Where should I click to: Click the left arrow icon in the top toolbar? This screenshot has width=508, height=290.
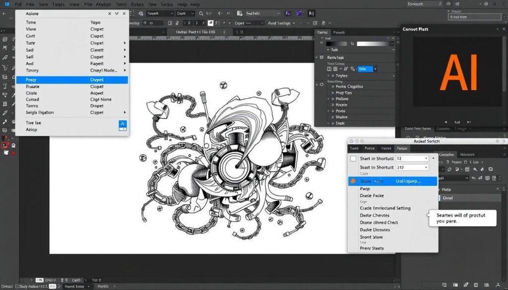4,13
